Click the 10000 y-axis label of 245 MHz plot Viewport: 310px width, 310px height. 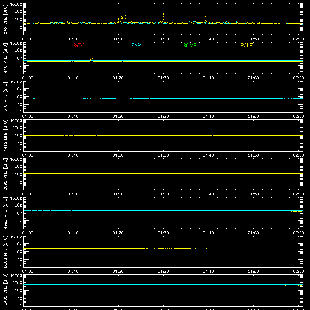tap(16, 5)
